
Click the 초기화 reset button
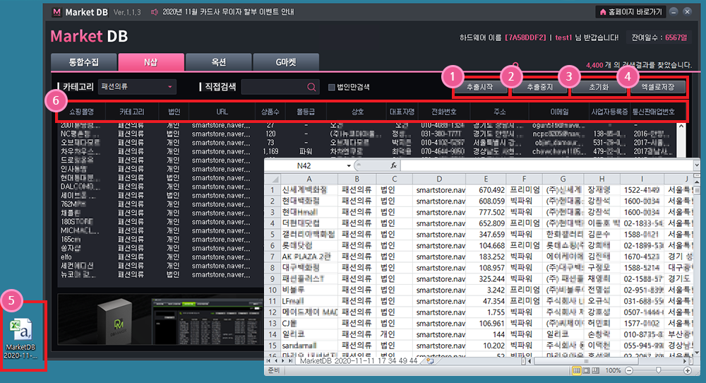point(599,87)
